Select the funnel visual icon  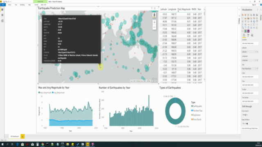pyautogui.click(x=246, y=21)
